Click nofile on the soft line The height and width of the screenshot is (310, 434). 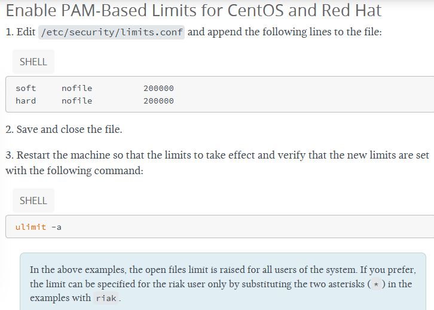click(x=77, y=88)
